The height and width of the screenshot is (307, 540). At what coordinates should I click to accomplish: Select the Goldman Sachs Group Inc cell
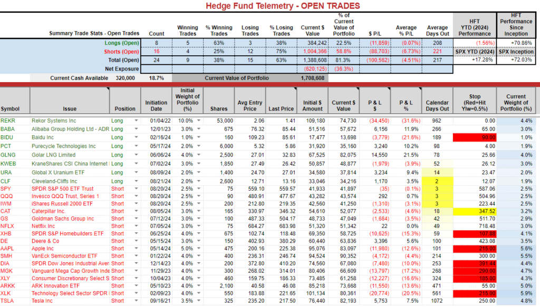pyautogui.click(x=70, y=219)
